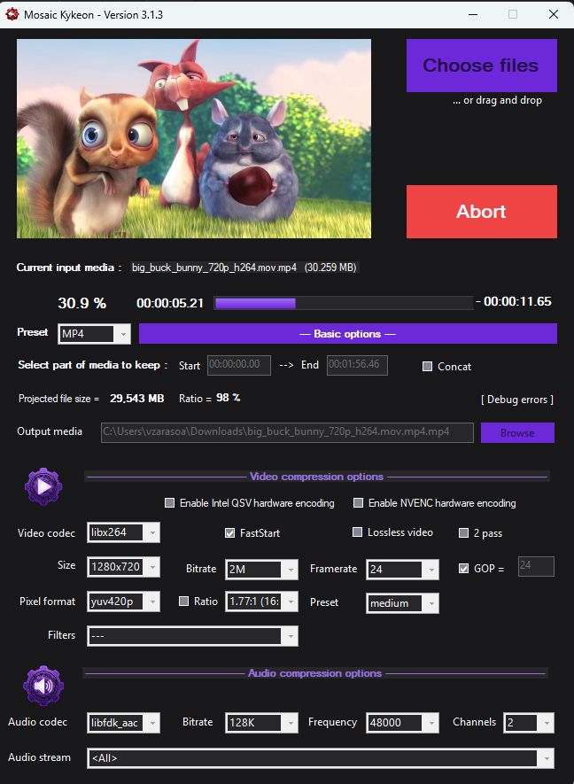The image size is (574, 784).
Task: Click the Mosaic Kykeon app icon in title bar
Action: coord(12,15)
